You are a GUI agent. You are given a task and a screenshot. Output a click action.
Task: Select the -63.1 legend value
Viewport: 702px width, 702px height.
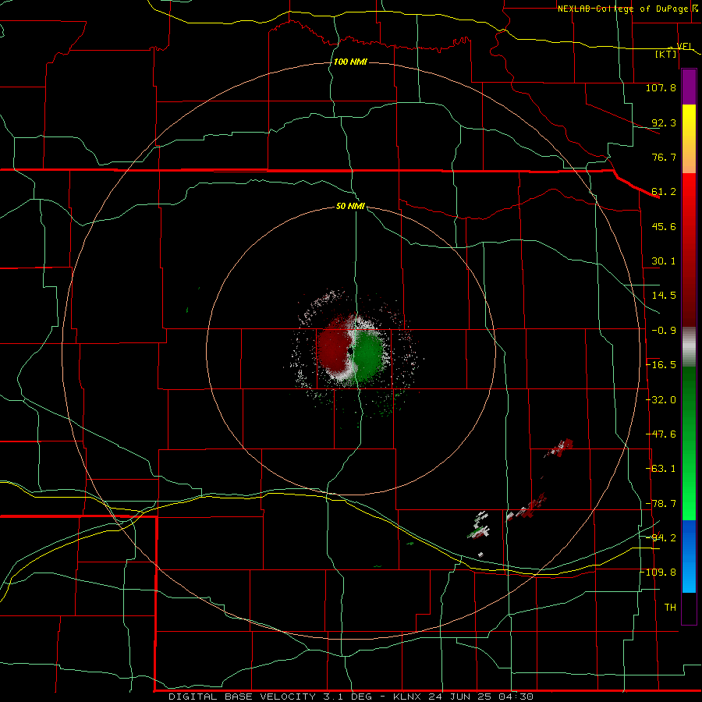tap(661, 469)
